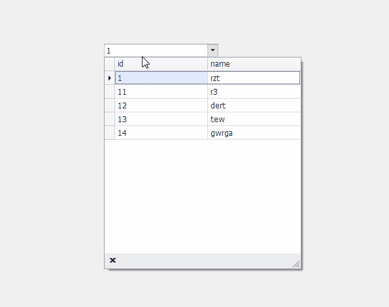Close the popup with the X button
This screenshot has width=389, height=307.
point(112,260)
